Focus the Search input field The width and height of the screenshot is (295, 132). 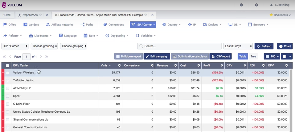pyautogui.click(x=179, y=46)
